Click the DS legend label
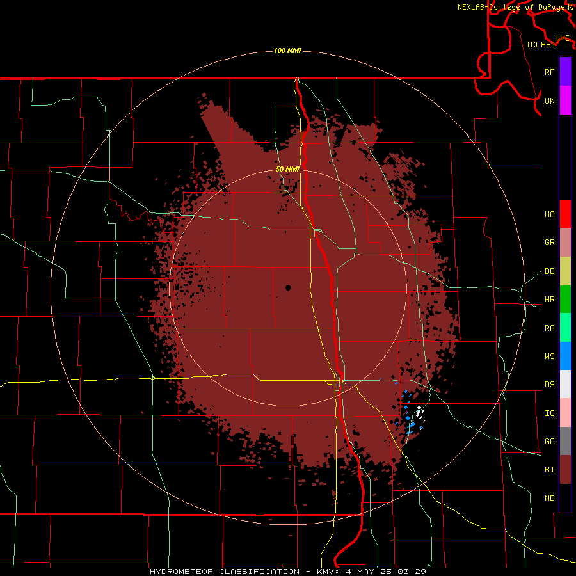Image resolution: width=576 pixels, height=576 pixels. click(550, 384)
